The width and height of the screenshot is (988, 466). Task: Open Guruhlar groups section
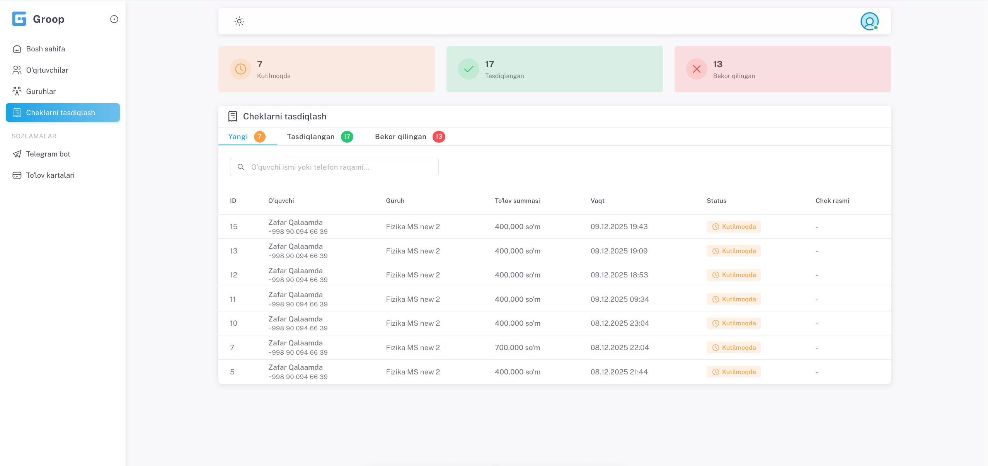click(41, 92)
